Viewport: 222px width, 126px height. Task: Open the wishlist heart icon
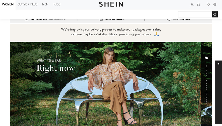(x=208, y=4)
